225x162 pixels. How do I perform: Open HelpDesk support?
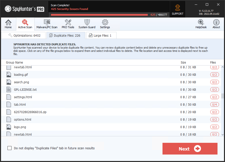click(201, 24)
